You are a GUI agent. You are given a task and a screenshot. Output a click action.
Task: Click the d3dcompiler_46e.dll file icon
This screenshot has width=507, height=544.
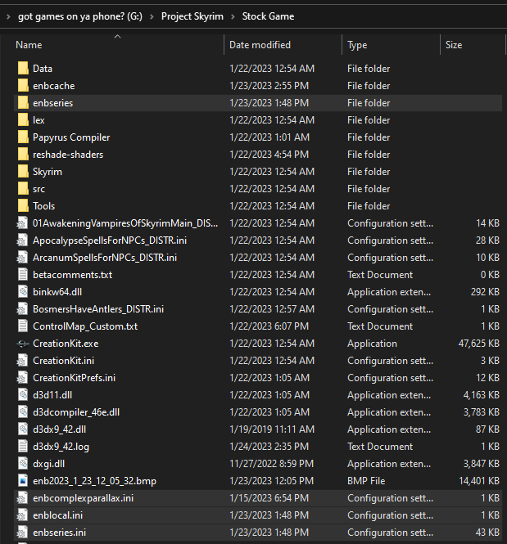pos(23,412)
